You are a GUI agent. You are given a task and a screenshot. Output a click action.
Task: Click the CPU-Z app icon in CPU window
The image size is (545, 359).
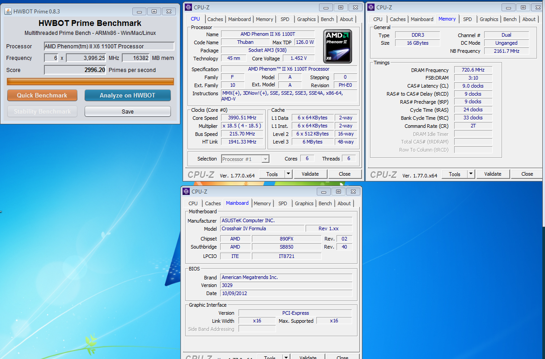(188, 7)
